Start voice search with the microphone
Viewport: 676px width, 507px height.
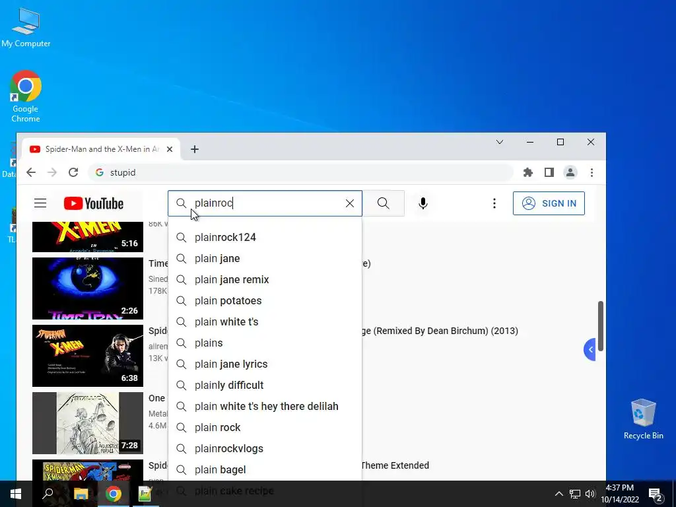click(x=423, y=203)
